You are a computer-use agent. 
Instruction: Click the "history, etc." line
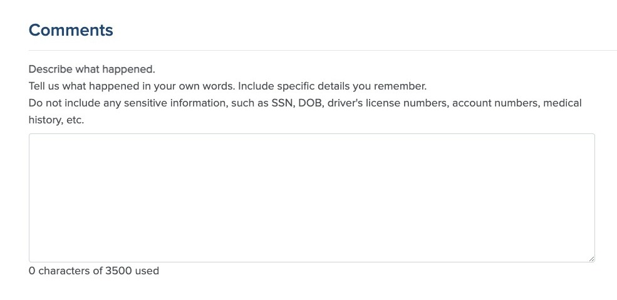tap(56, 120)
